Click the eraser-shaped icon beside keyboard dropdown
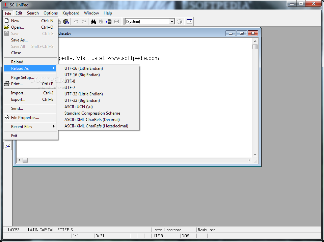The height and width of the screenshot is (242, 324). 180,22
